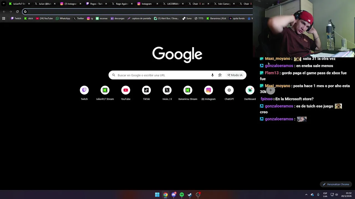355x199 pixels.
Task: Switch to the LACOBRAAA tab
Action: point(173,4)
